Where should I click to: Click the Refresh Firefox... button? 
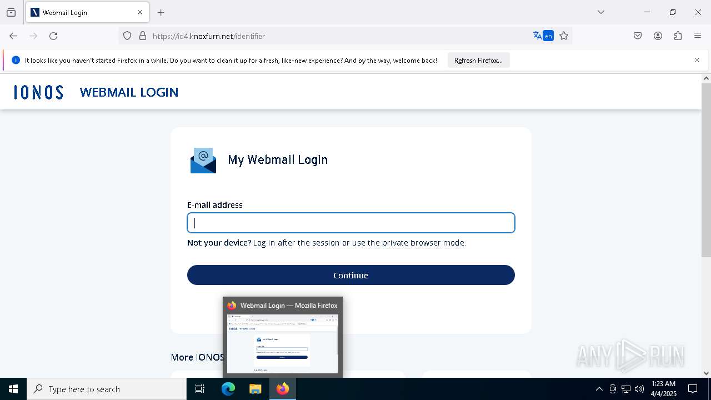478,61
